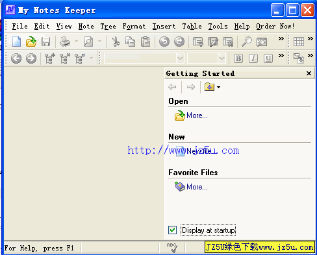Edit note properties pencil icon
Screen dimensions: 317x255
pyautogui.click(x=213, y=42)
